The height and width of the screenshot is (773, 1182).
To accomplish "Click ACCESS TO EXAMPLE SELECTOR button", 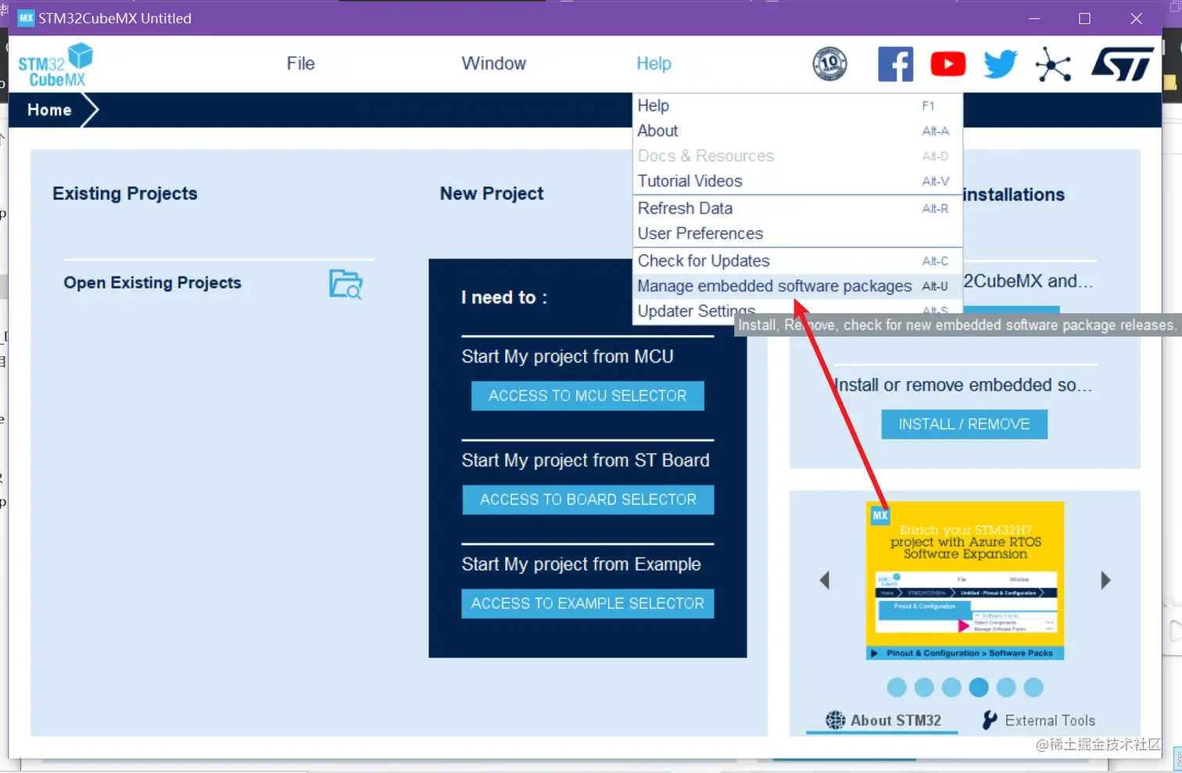I will pos(587,604).
